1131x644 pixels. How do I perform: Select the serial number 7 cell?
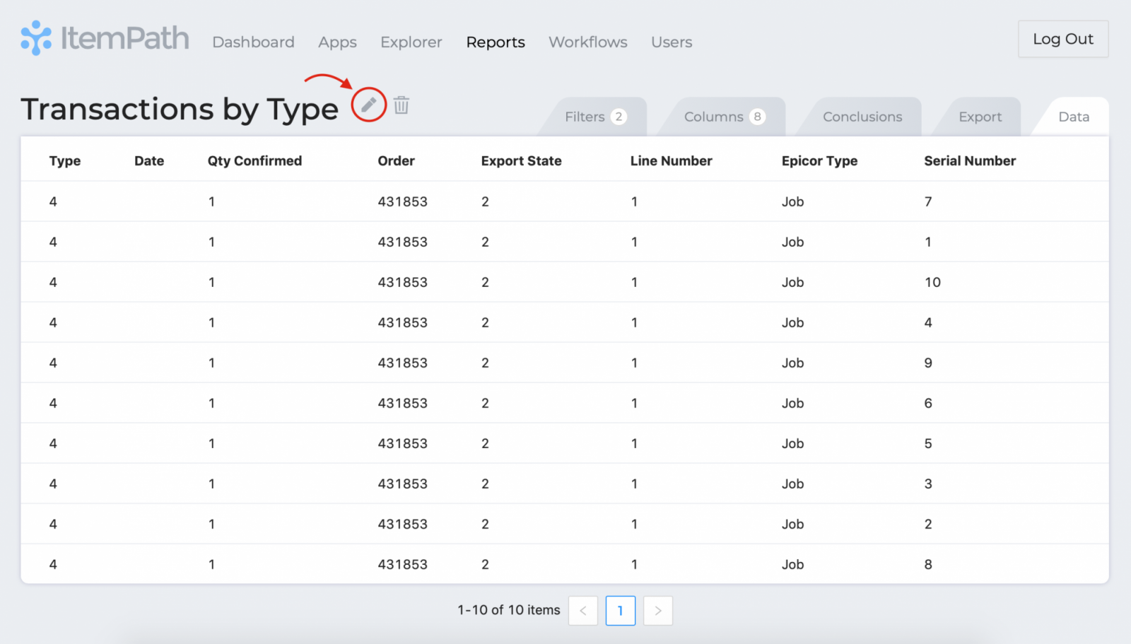[928, 201]
